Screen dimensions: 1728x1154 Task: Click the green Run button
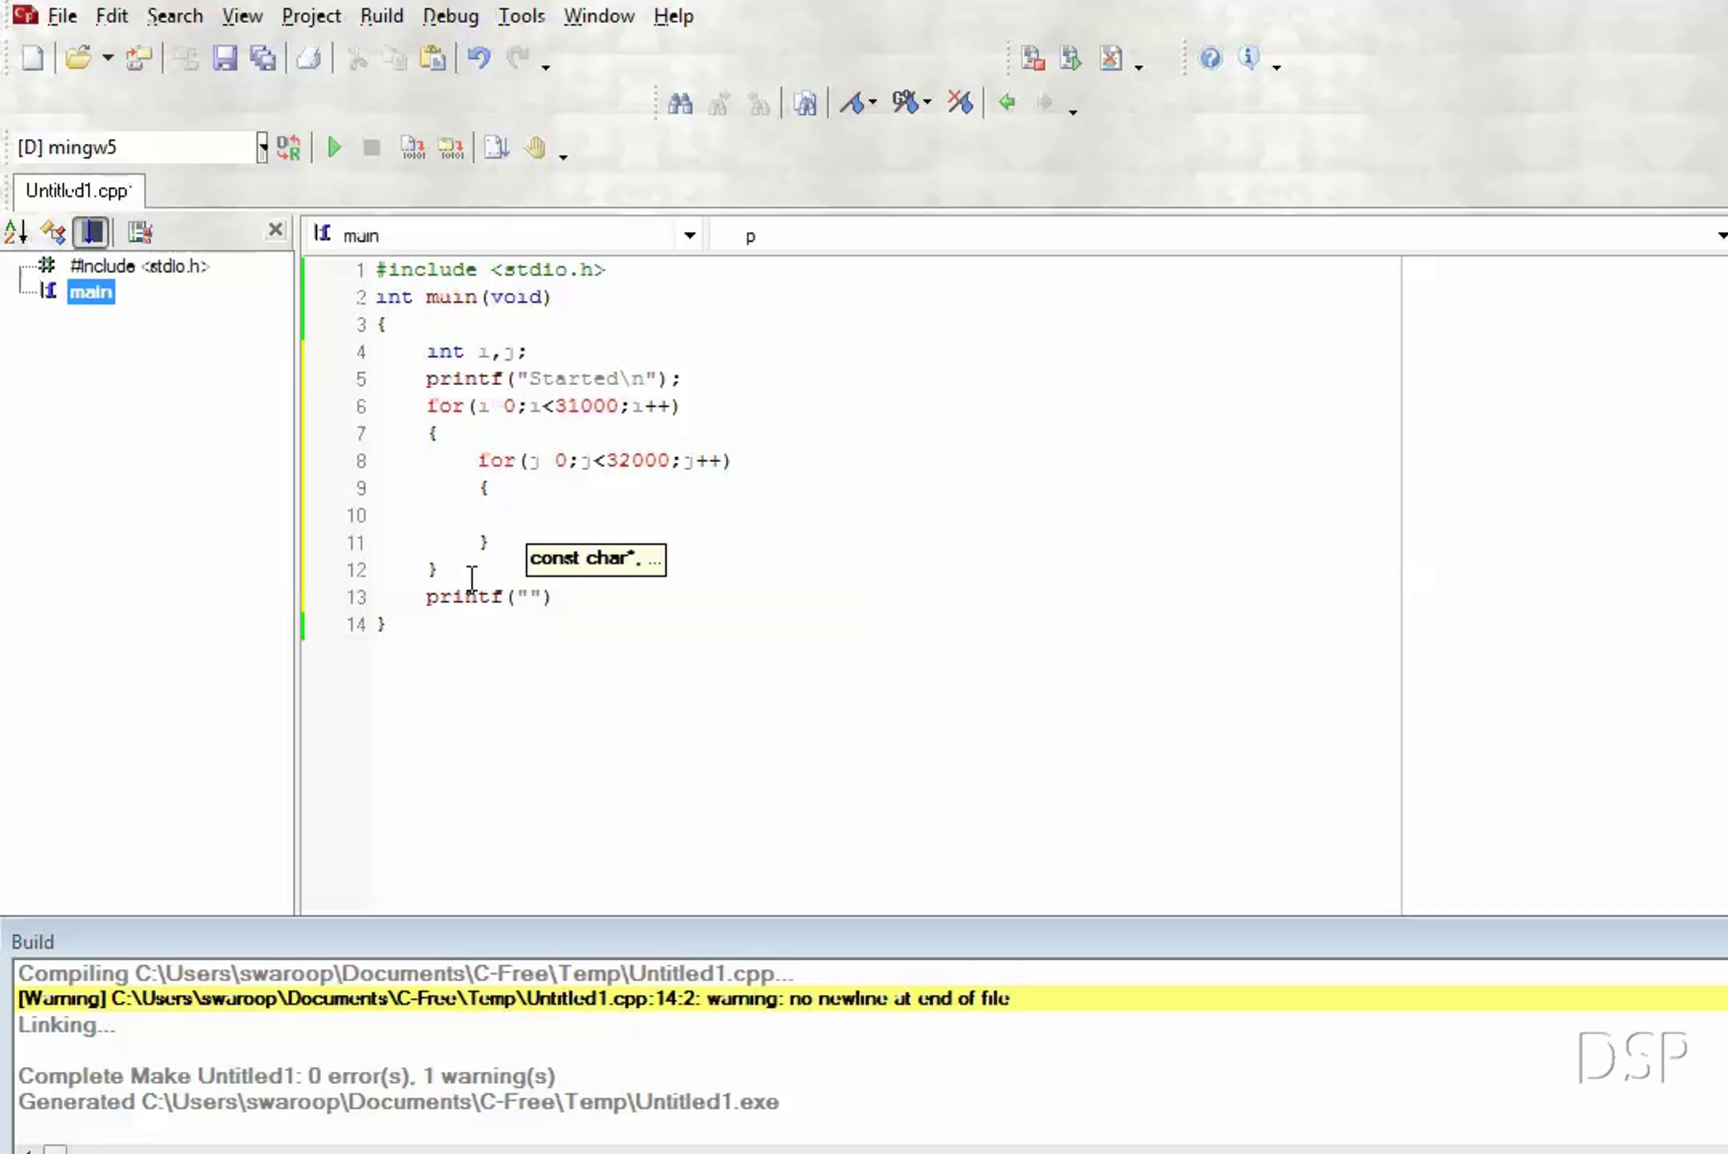tap(334, 148)
